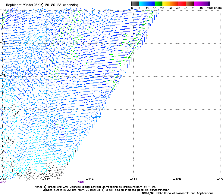Click the yellow 20–25 knots legend swatch
The image size is (223, 195).
(x=166, y=4)
